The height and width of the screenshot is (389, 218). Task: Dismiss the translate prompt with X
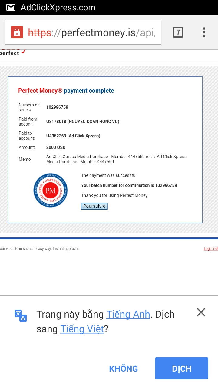[x=201, y=312]
